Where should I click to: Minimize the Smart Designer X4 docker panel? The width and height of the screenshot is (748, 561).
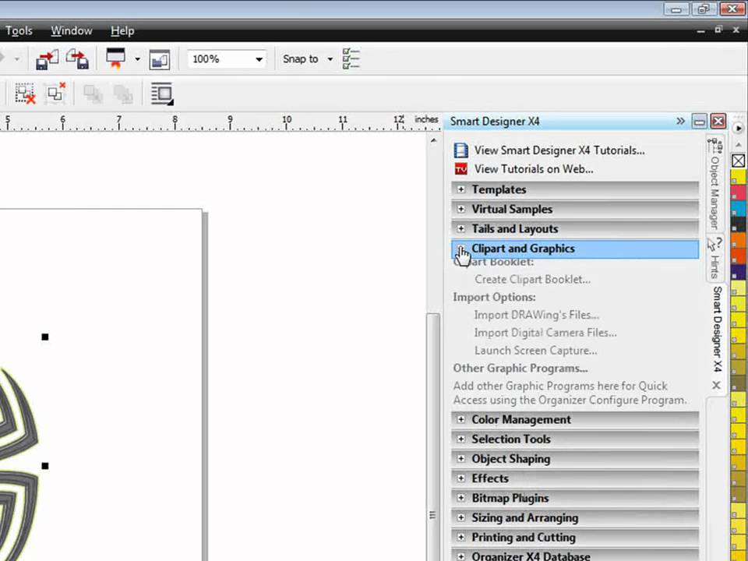(699, 122)
